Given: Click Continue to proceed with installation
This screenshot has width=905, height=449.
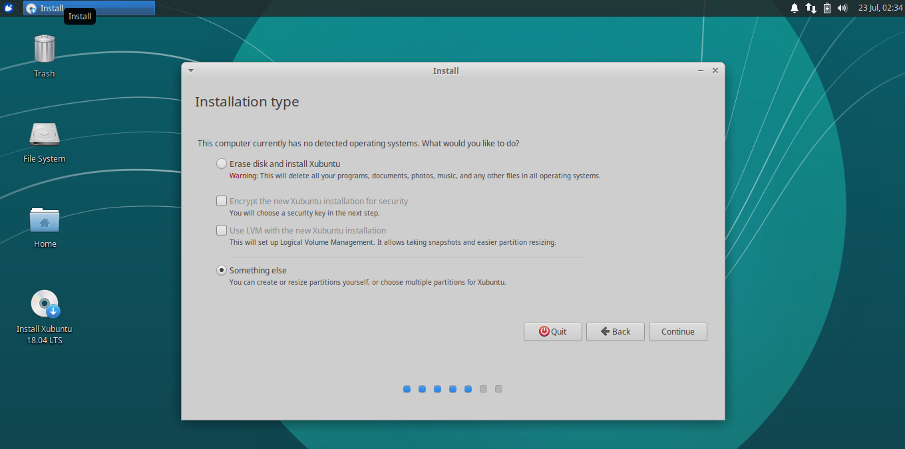Looking at the screenshot, I should 678,332.
